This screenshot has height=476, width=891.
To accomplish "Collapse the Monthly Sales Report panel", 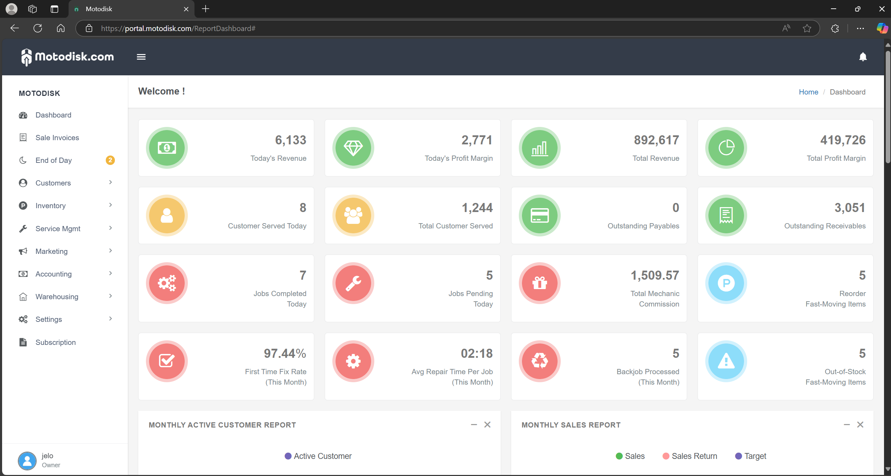I will point(847,425).
